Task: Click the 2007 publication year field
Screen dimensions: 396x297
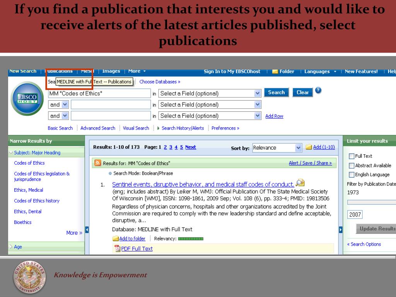Action: click(x=355, y=214)
